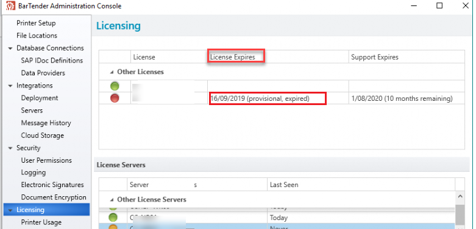Collapse Security tree arrow
Viewport: 476px width, 229px height.
[x=10, y=148]
